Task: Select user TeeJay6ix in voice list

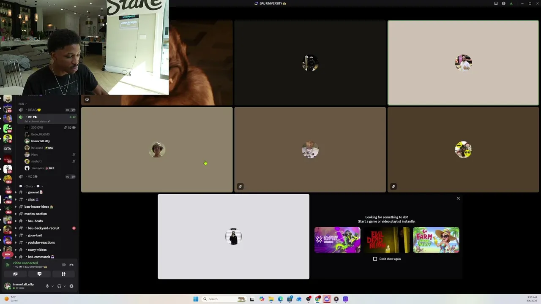Action: [49, 168]
